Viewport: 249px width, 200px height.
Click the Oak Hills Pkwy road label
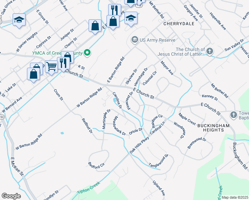pos(139,145)
